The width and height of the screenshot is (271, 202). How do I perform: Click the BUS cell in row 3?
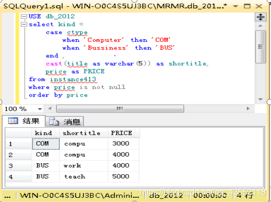click(46, 166)
